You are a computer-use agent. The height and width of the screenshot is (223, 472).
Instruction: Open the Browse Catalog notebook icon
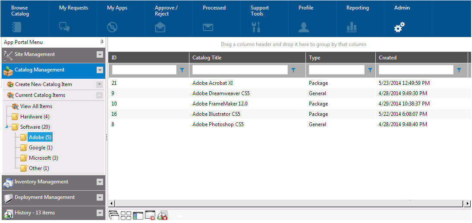point(16,27)
